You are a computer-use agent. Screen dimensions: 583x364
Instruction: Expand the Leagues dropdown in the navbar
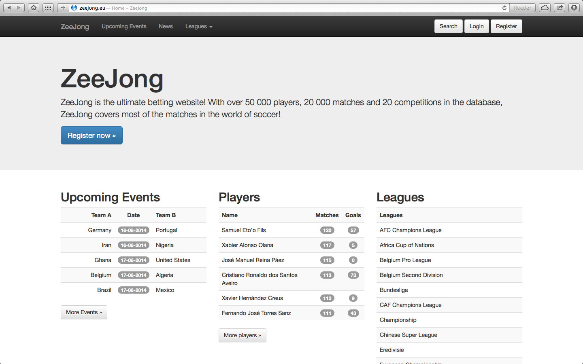[198, 26]
